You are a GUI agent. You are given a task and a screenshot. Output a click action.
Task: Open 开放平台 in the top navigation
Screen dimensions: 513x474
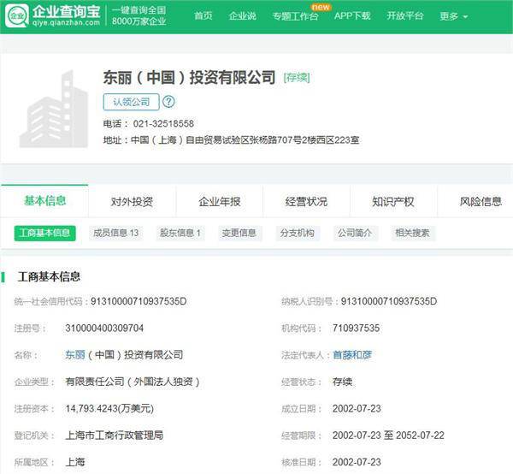(405, 15)
